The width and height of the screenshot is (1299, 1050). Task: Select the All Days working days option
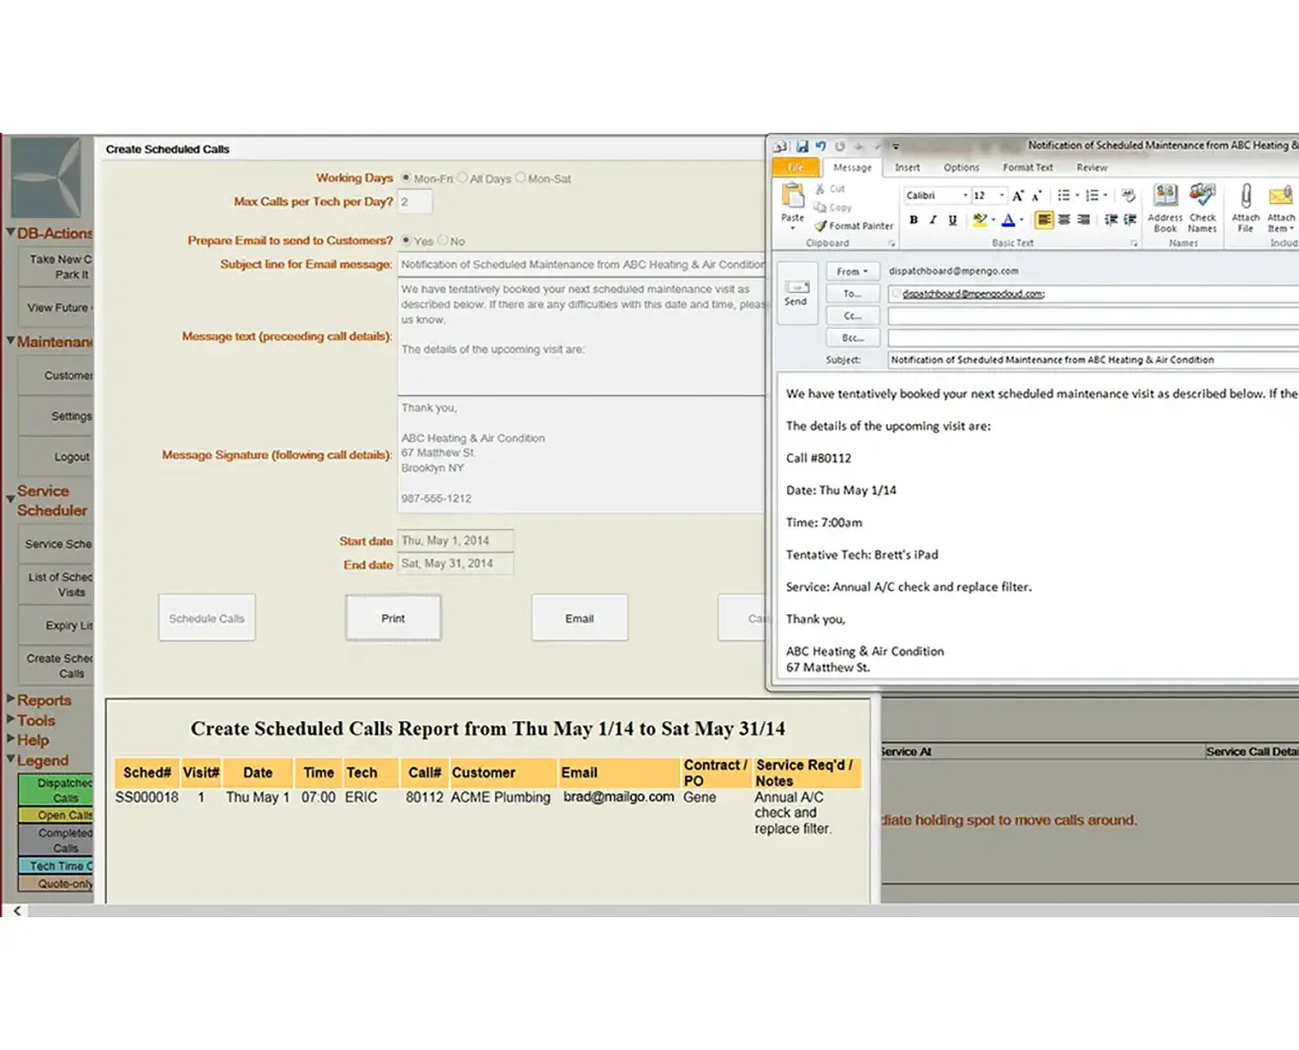[461, 178]
